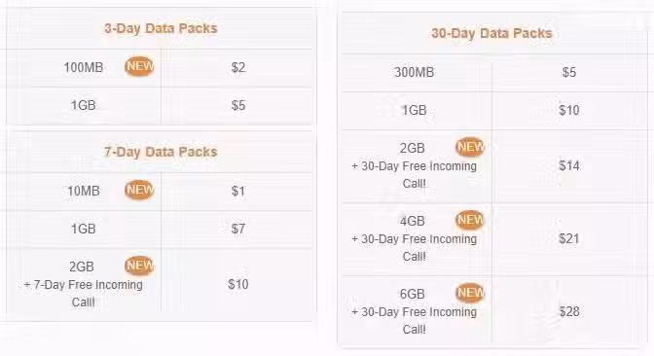Image resolution: width=654 pixels, height=356 pixels.
Task: Click the NEW badge beside 100MB
Action: coord(139,66)
